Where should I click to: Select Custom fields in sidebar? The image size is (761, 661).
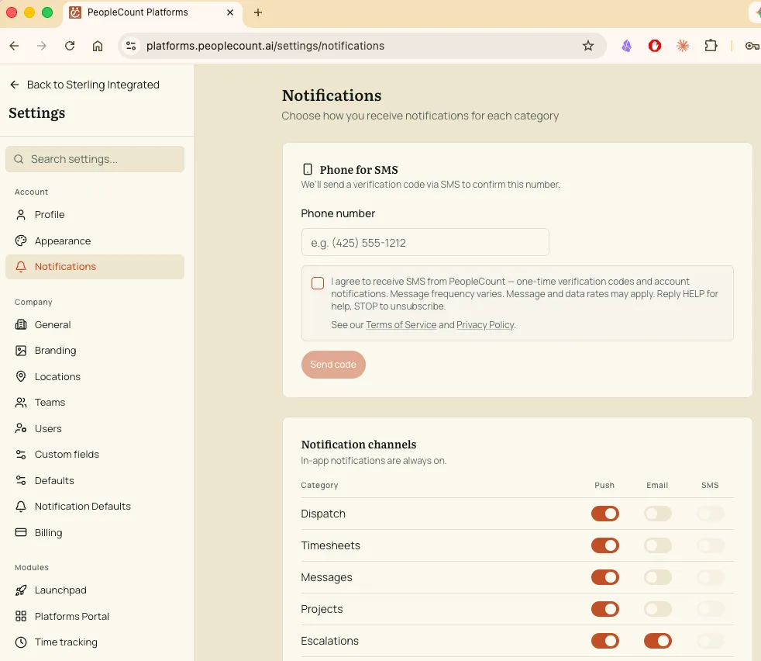coord(95,455)
